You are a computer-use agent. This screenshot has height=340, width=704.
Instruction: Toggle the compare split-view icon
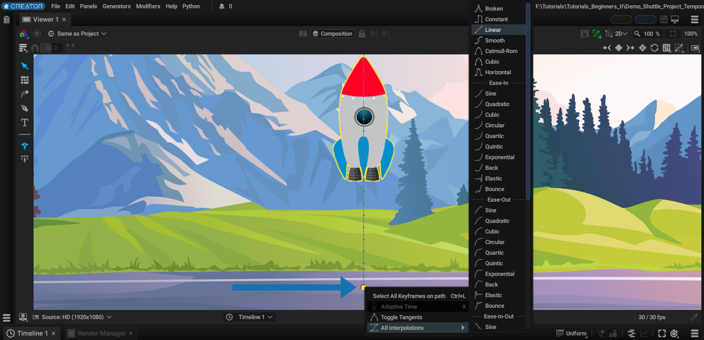[303, 34]
